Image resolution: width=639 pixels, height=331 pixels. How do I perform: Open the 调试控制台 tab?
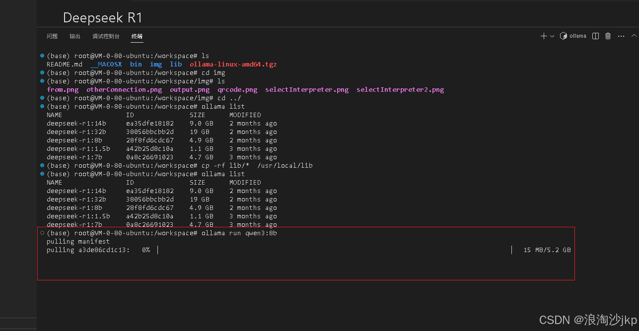[106, 36]
